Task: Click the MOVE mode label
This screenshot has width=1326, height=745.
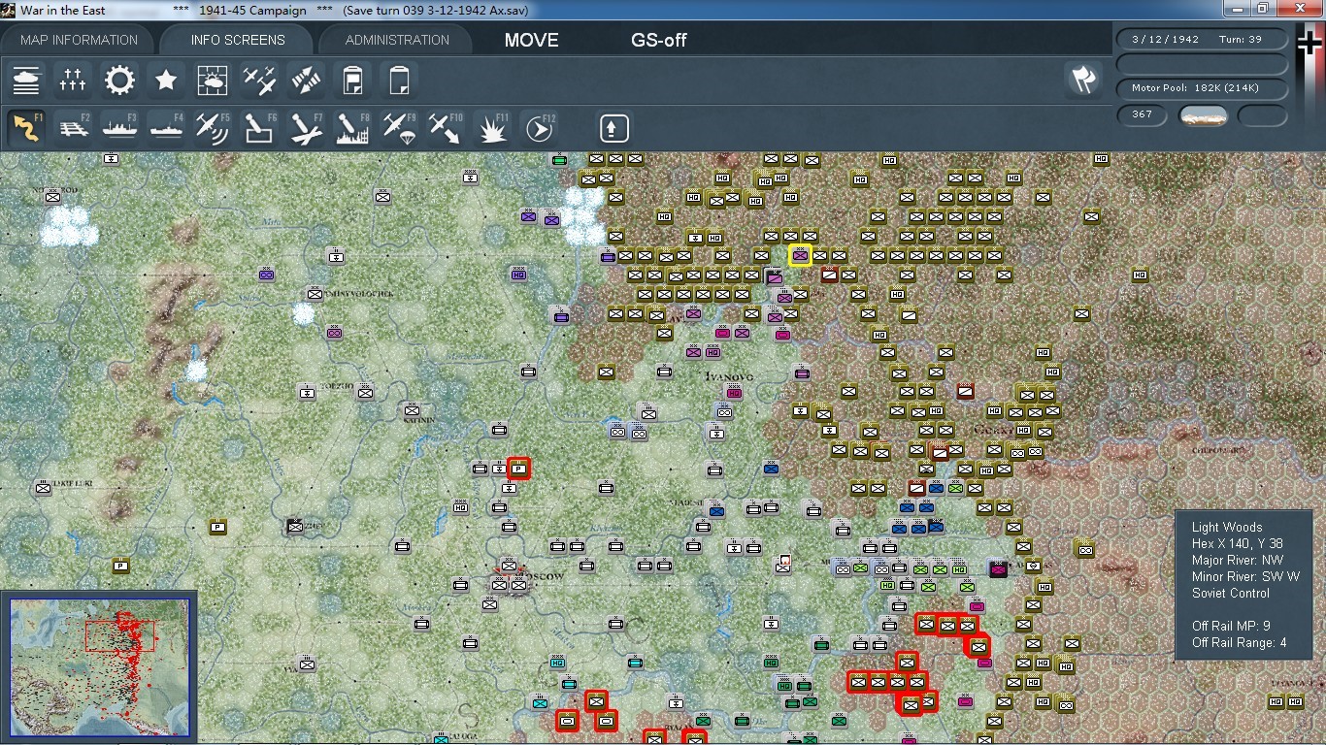Action: tap(531, 40)
